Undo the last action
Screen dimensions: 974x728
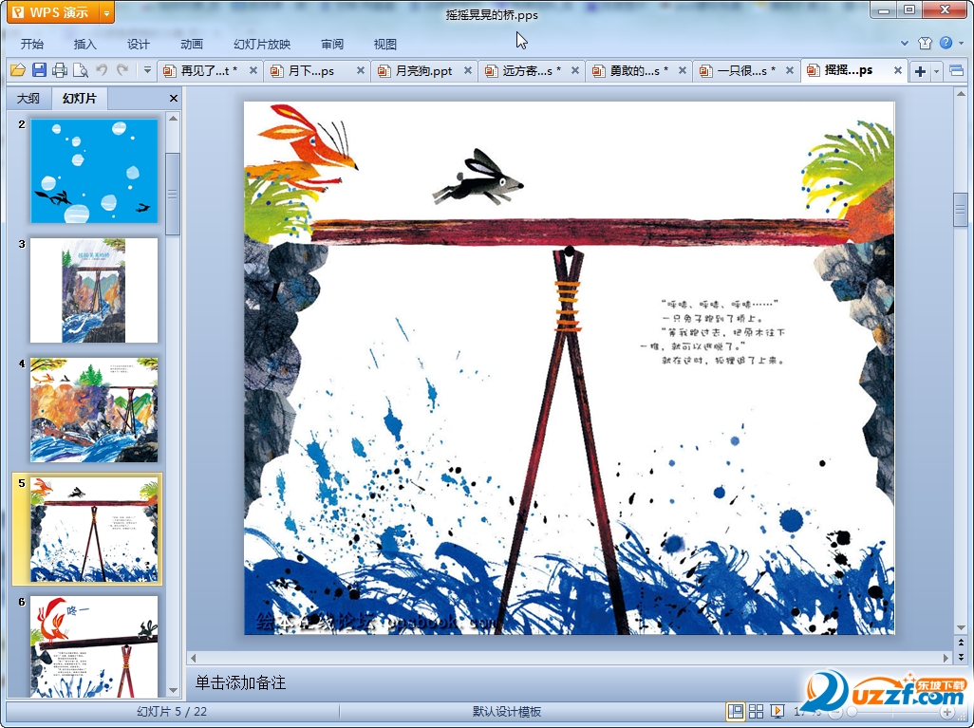tap(102, 70)
